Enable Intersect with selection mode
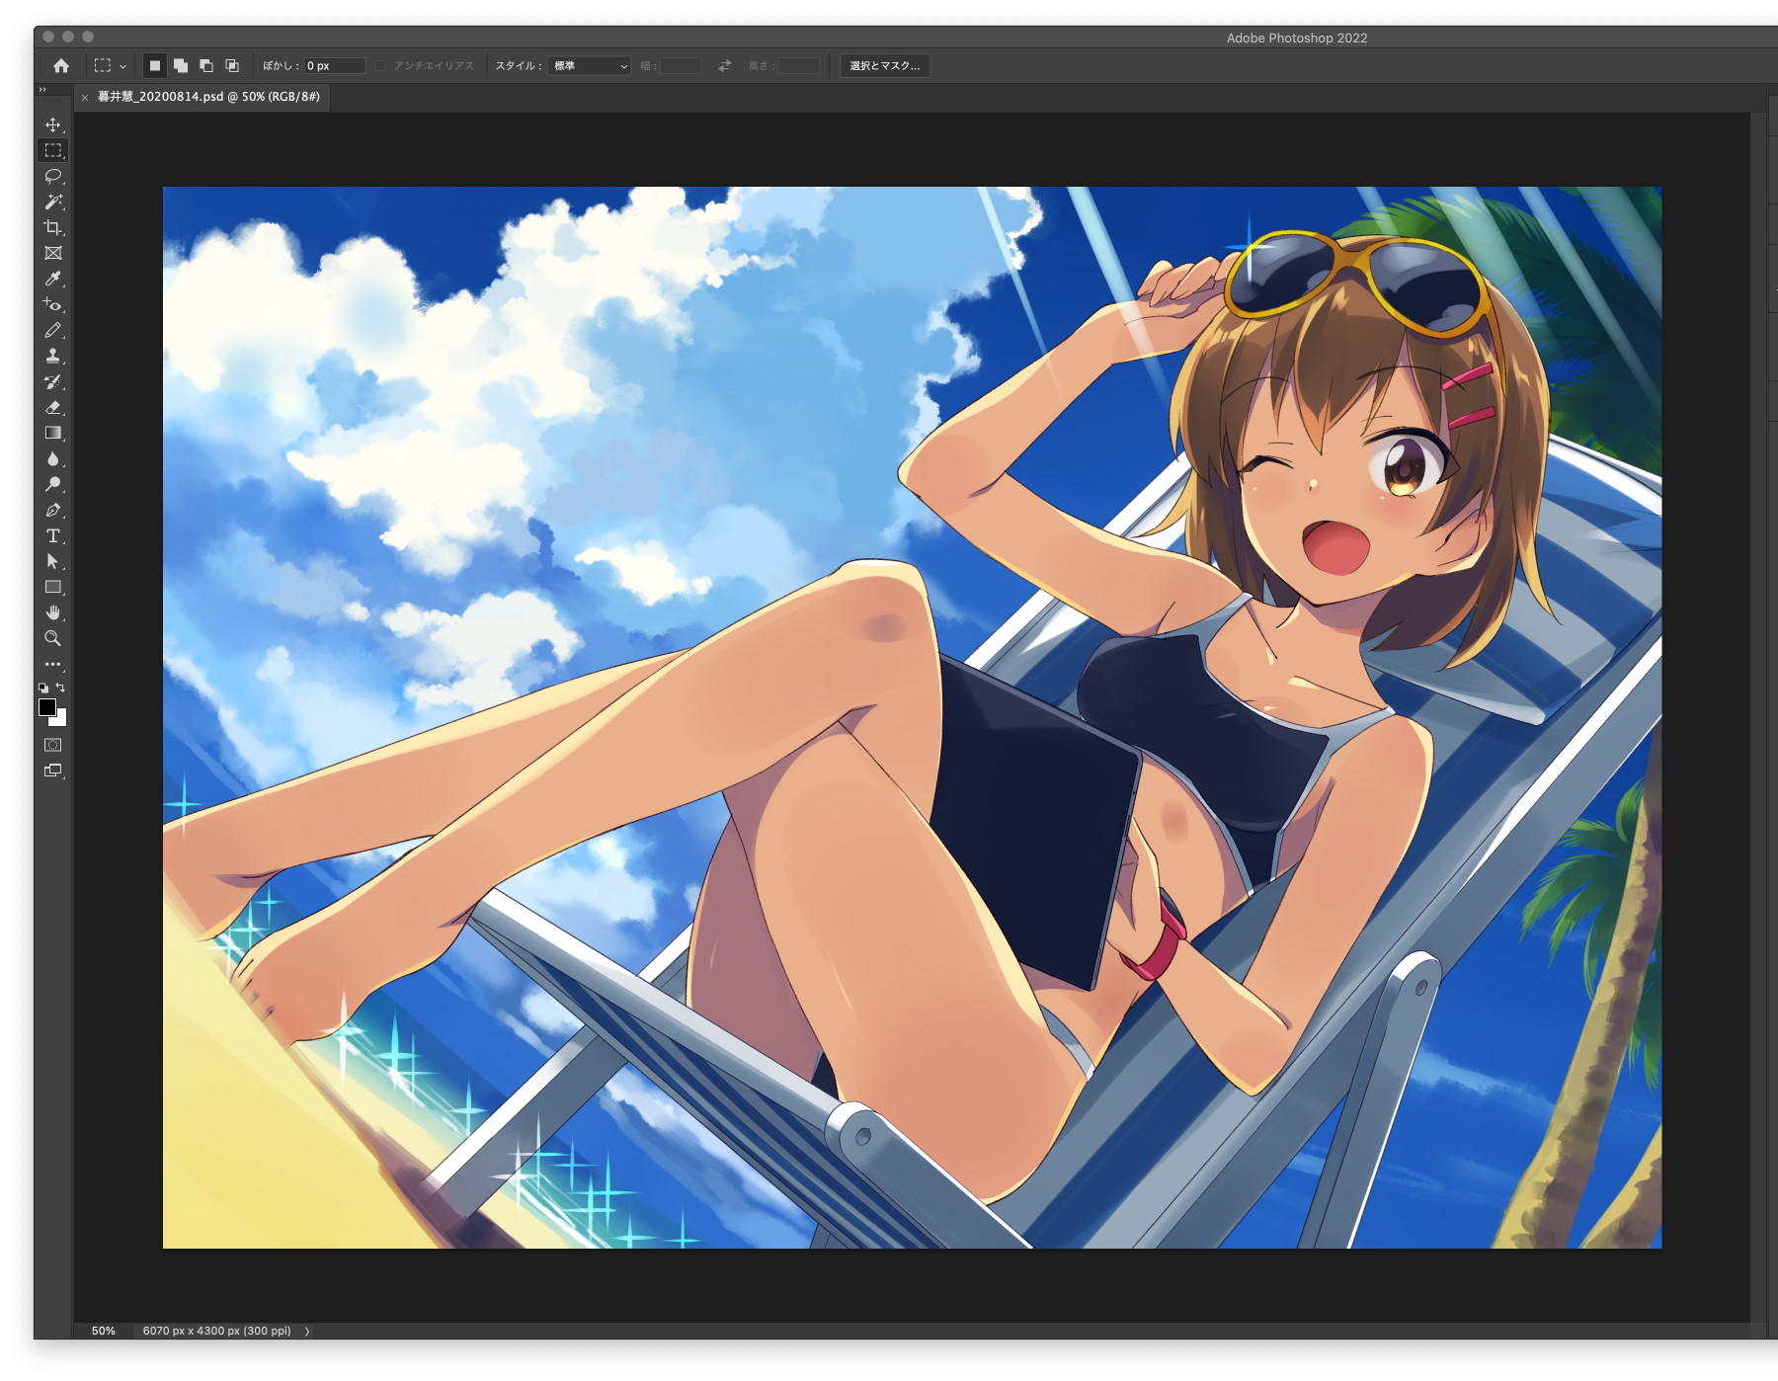 pos(232,66)
